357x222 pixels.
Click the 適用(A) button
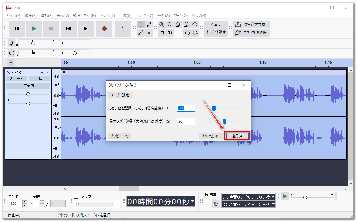(237, 136)
